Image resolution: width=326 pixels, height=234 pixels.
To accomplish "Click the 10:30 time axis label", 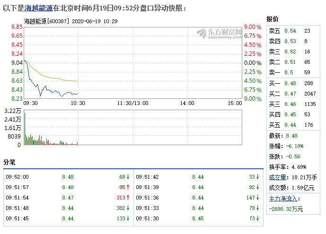I will coord(78,103).
